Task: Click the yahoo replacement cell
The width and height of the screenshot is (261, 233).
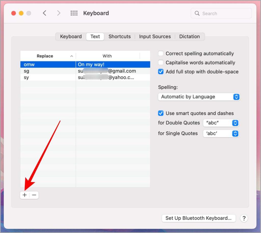Action: coord(113,77)
